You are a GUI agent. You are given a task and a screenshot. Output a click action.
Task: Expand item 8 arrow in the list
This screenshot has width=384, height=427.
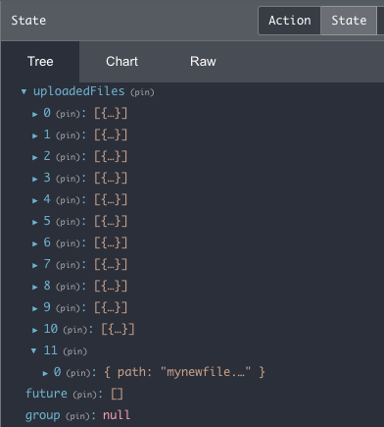[x=35, y=287]
